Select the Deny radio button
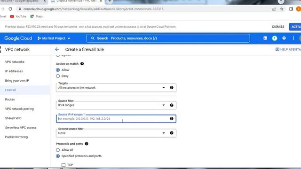This screenshot has height=169, width=301. click(58, 76)
